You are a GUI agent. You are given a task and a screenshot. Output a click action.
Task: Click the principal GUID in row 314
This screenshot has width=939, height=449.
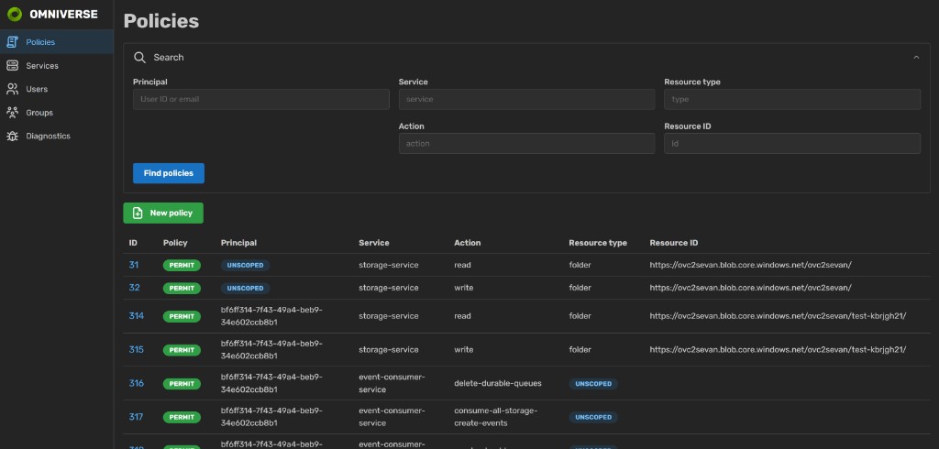pos(271,315)
